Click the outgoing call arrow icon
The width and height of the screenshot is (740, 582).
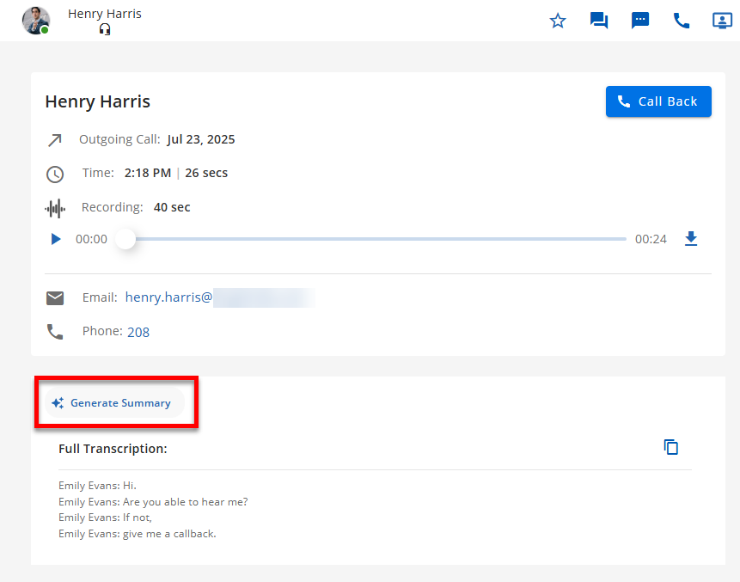pyautogui.click(x=55, y=140)
